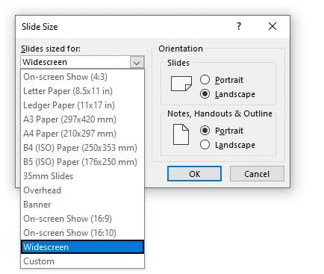The width and height of the screenshot is (324, 274).
Task: Collapse the Slides sized for dropdown arrow
Action: pyautogui.click(x=137, y=62)
